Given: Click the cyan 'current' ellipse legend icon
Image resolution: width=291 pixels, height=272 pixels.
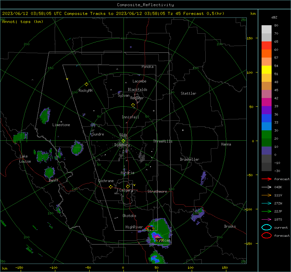Looking at the screenshot, I should [x=266, y=227].
